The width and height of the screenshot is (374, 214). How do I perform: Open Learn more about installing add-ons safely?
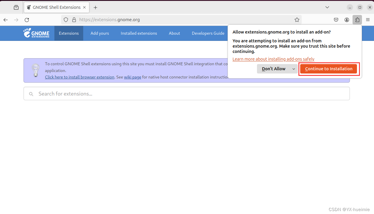[273, 59]
